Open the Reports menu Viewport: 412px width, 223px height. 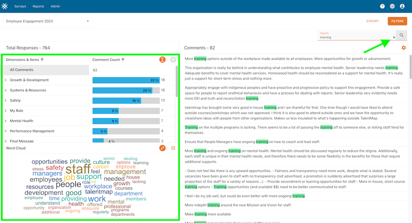click(x=38, y=6)
